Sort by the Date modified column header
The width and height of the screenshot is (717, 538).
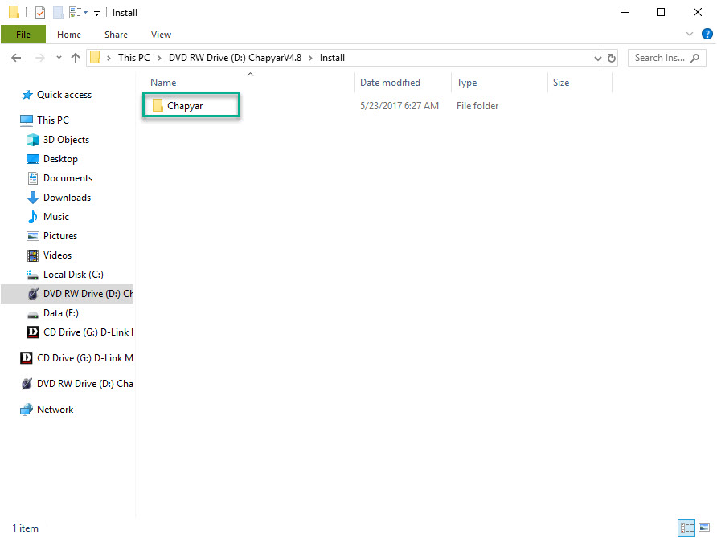coord(390,83)
